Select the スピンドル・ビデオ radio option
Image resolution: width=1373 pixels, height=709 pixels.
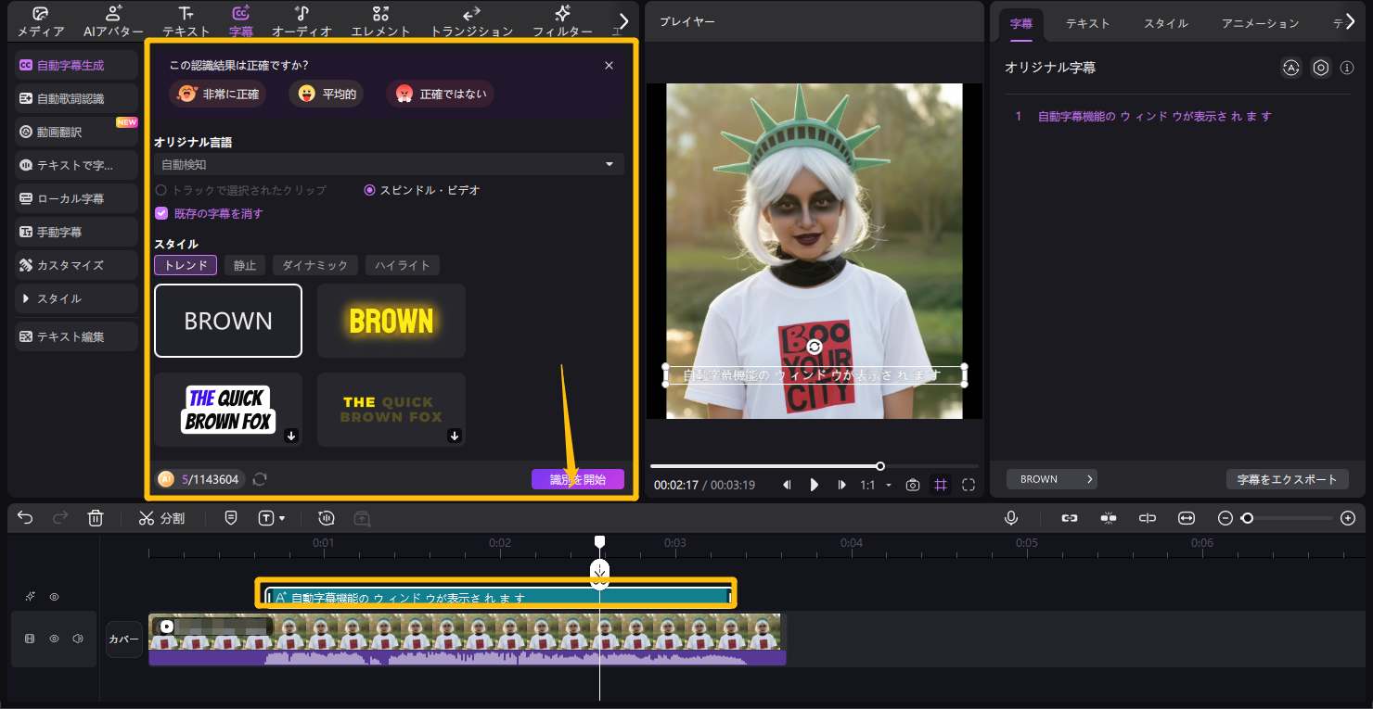[370, 190]
